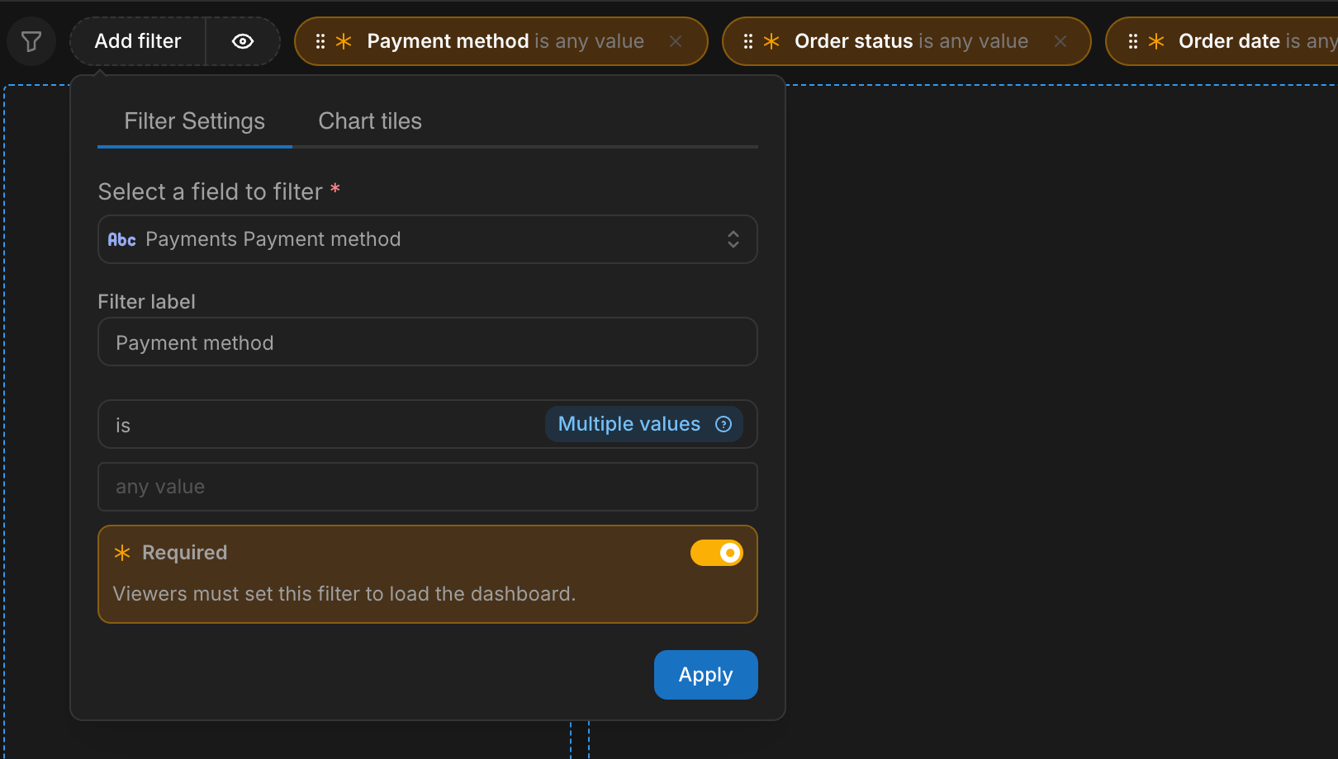Click the 'Filter label' heading text
The image size is (1338, 759).
147,302
